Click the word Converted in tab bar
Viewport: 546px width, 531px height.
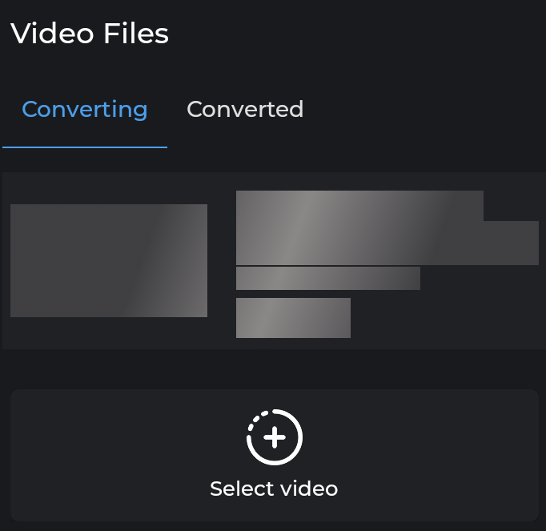[245, 110]
